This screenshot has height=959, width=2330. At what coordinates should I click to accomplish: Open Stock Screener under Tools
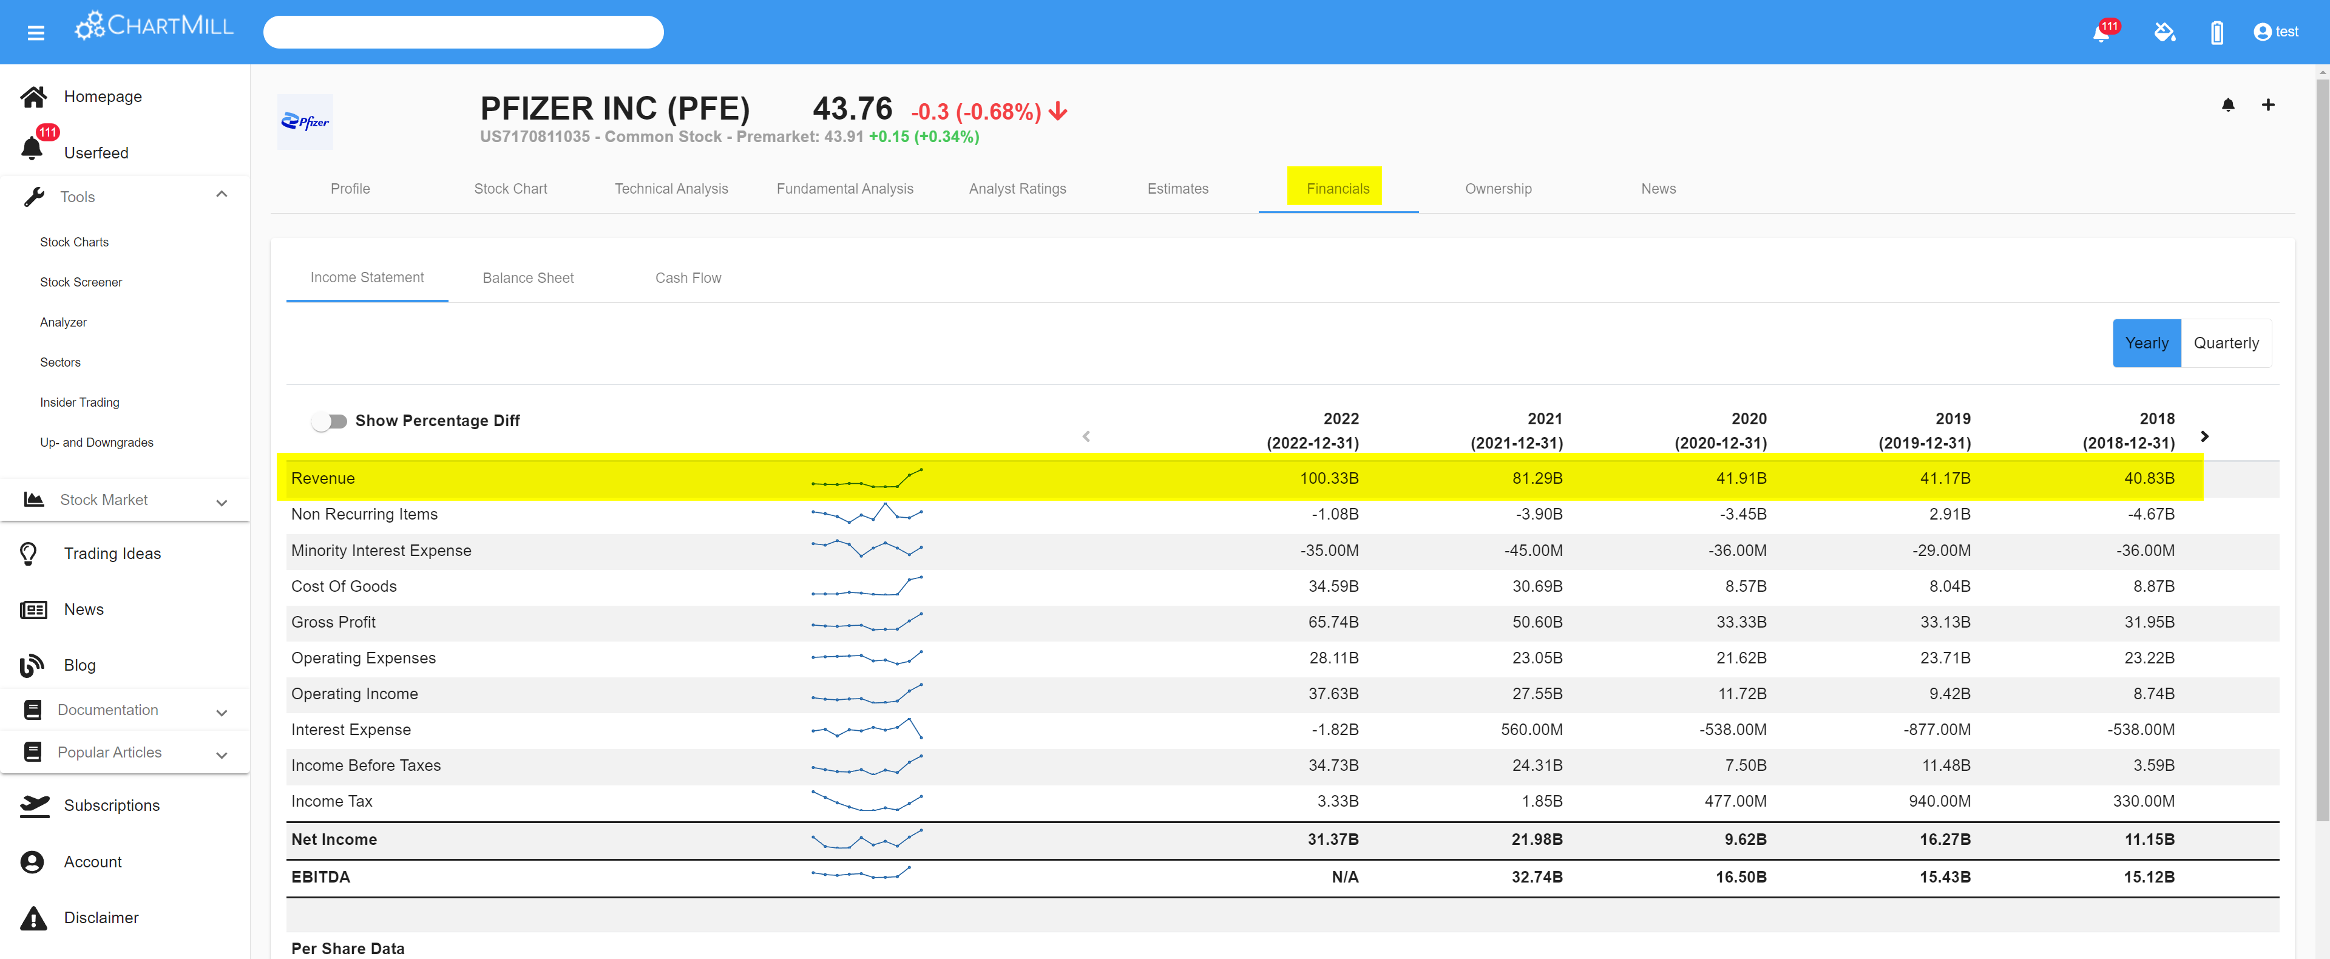pos(81,282)
